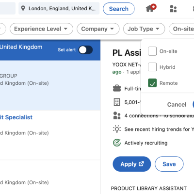Click the briefcase Full-time icon
This screenshot has height=194, width=194.
click(117, 88)
